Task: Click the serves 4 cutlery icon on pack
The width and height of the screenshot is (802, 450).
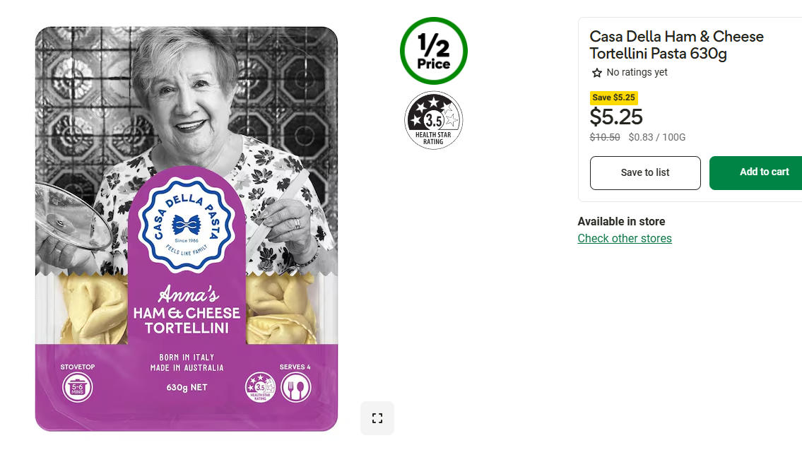Action: (x=295, y=387)
